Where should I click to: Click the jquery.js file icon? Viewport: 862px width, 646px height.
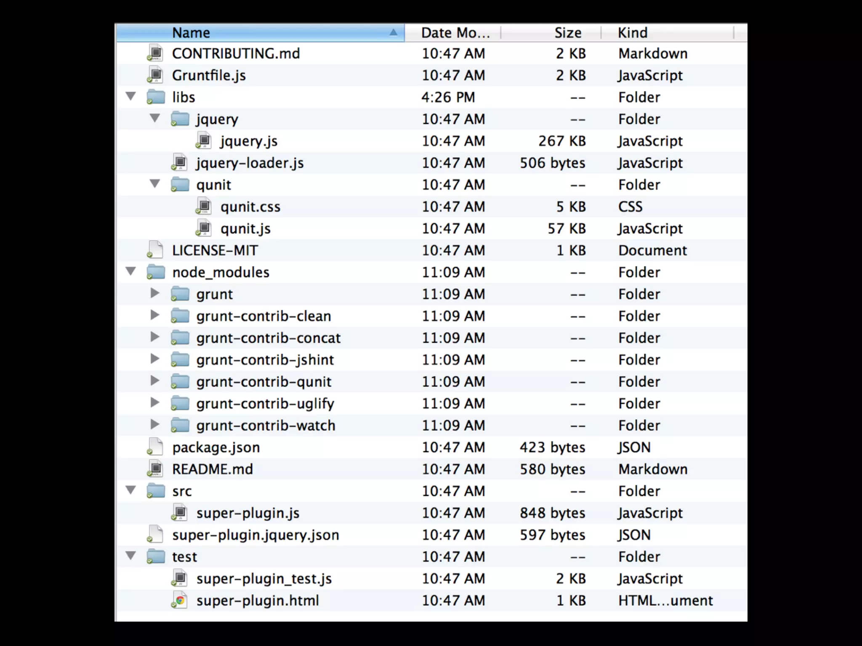(x=204, y=141)
